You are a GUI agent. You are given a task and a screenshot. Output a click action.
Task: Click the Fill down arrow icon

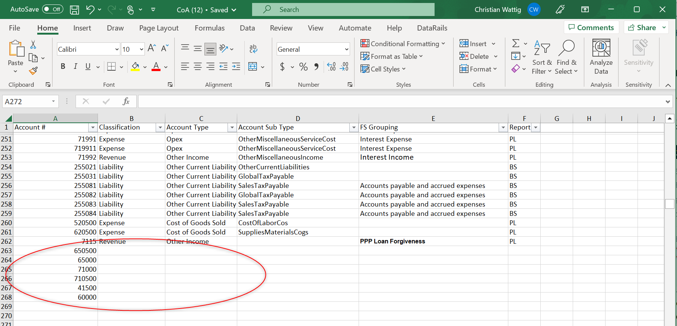(x=516, y=56)
